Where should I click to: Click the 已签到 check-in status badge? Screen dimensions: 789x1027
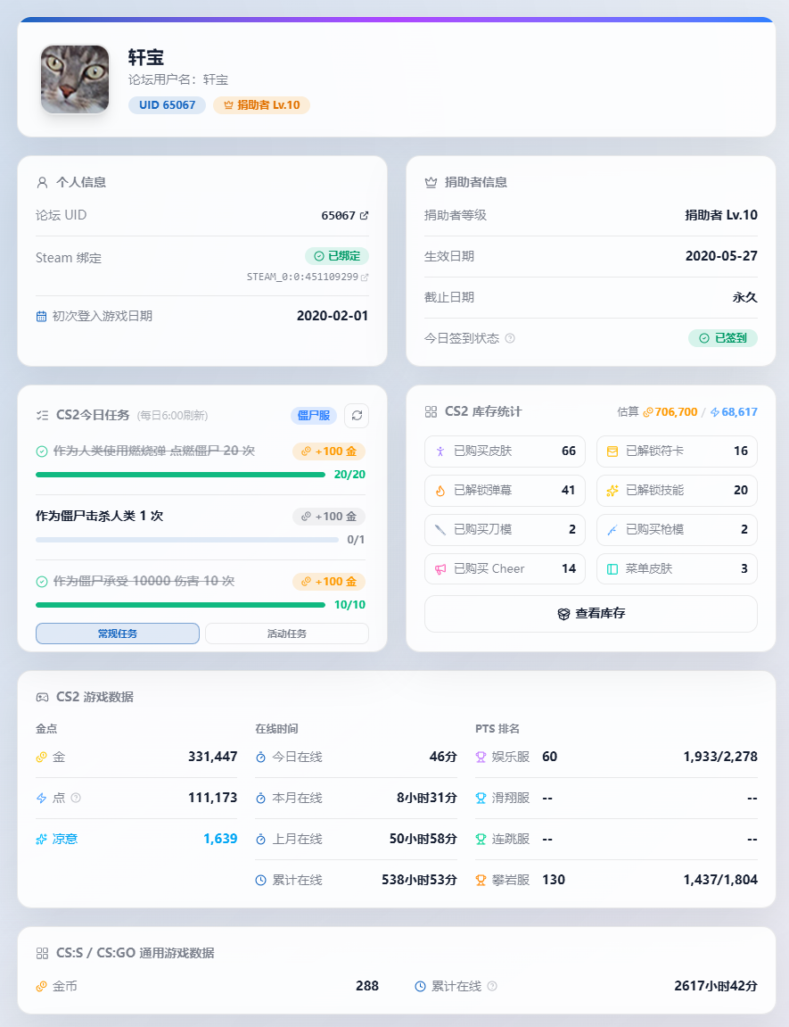point(723,338)
